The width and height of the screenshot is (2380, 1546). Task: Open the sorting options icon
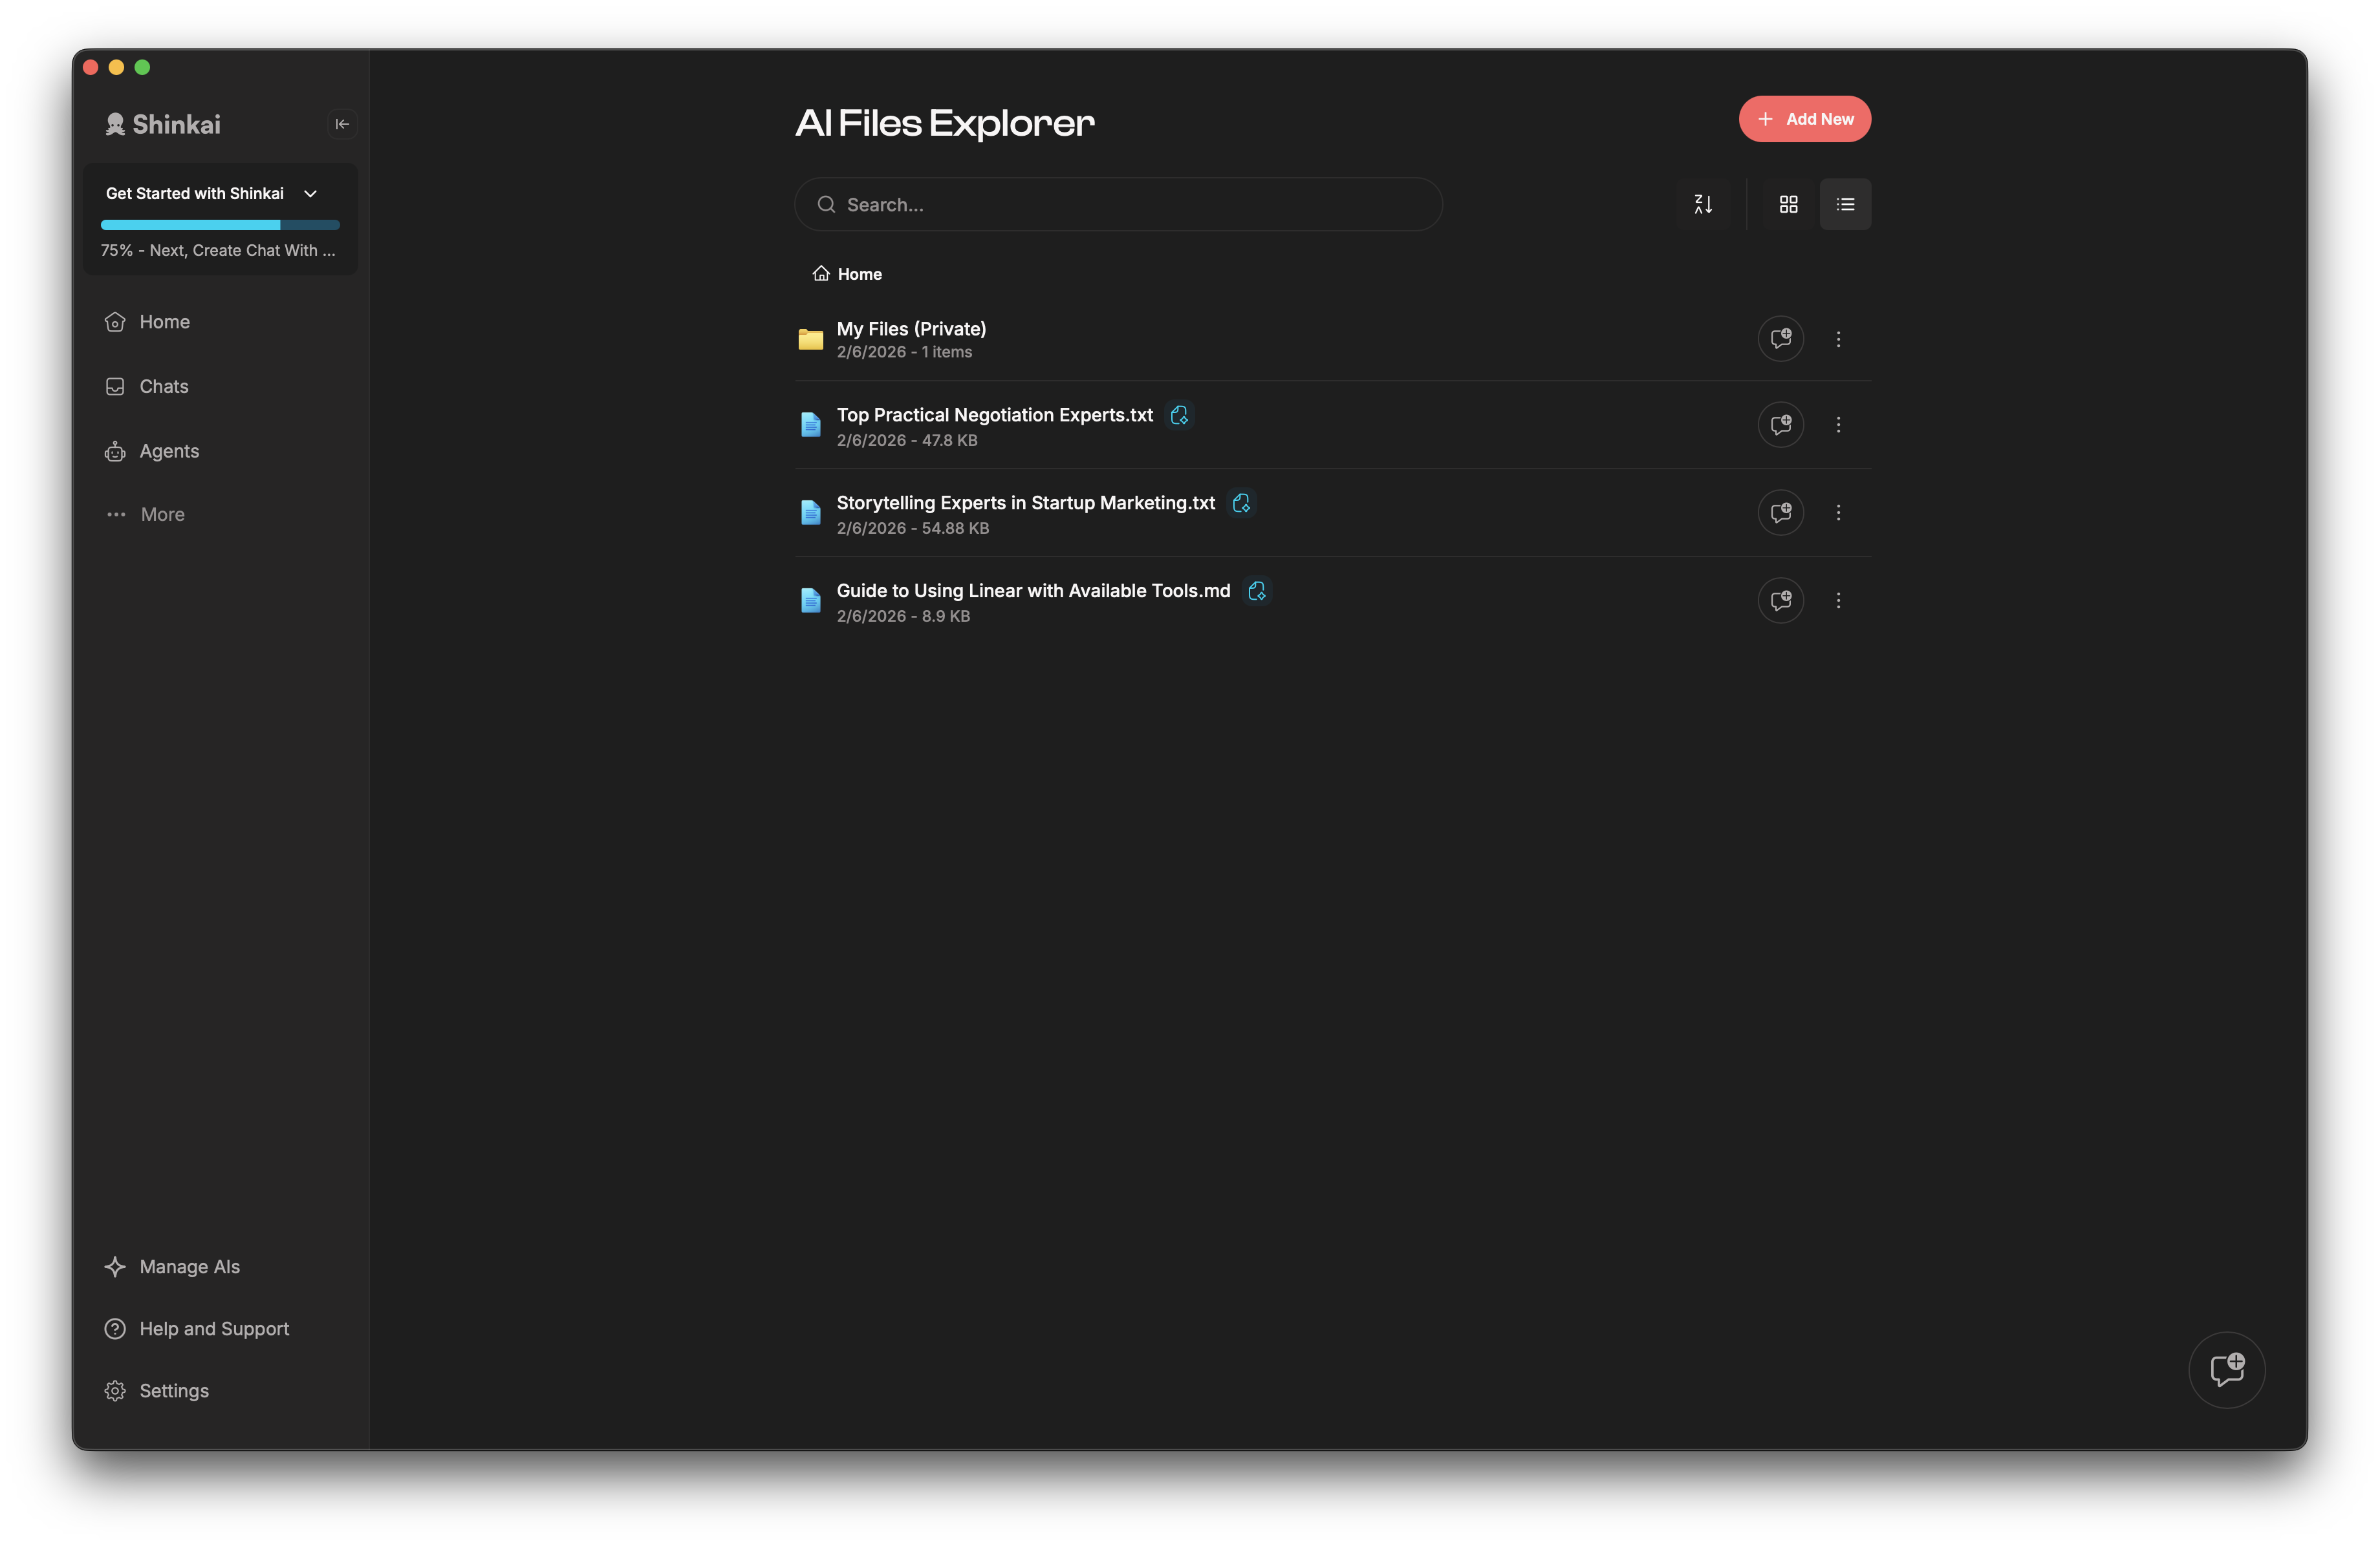pyautogui.click(x=1704, y=204)
